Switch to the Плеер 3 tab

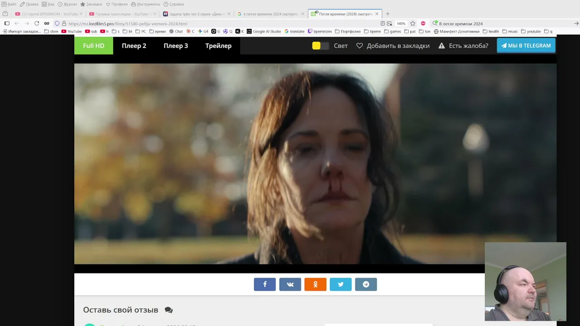176,46
